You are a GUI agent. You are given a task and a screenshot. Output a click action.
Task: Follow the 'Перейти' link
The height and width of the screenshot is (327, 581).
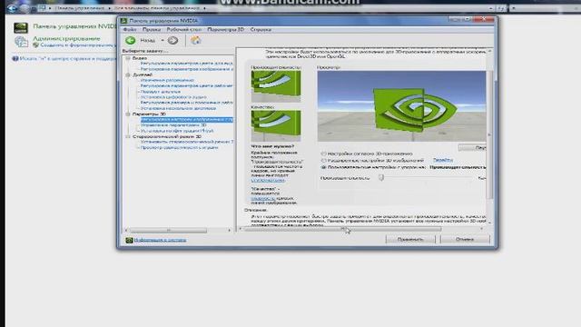pyautogui.click(x=443, y=160)
